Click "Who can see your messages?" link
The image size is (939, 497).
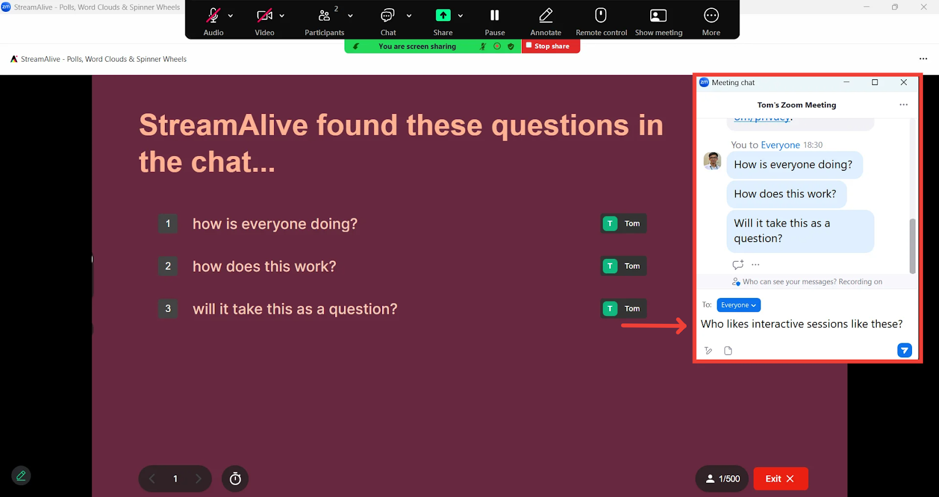coord(789,282)
